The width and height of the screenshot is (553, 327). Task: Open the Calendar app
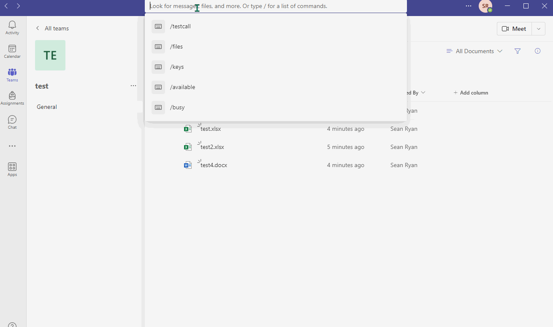12,51
